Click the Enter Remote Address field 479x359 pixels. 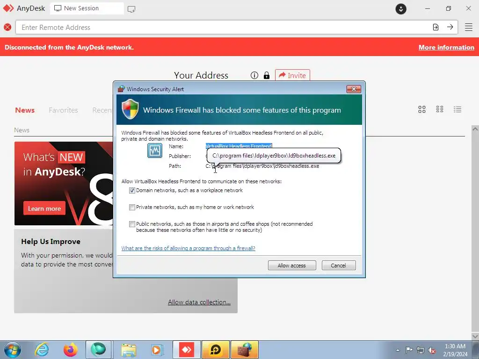pyautogui.click(x=224, y=27)
